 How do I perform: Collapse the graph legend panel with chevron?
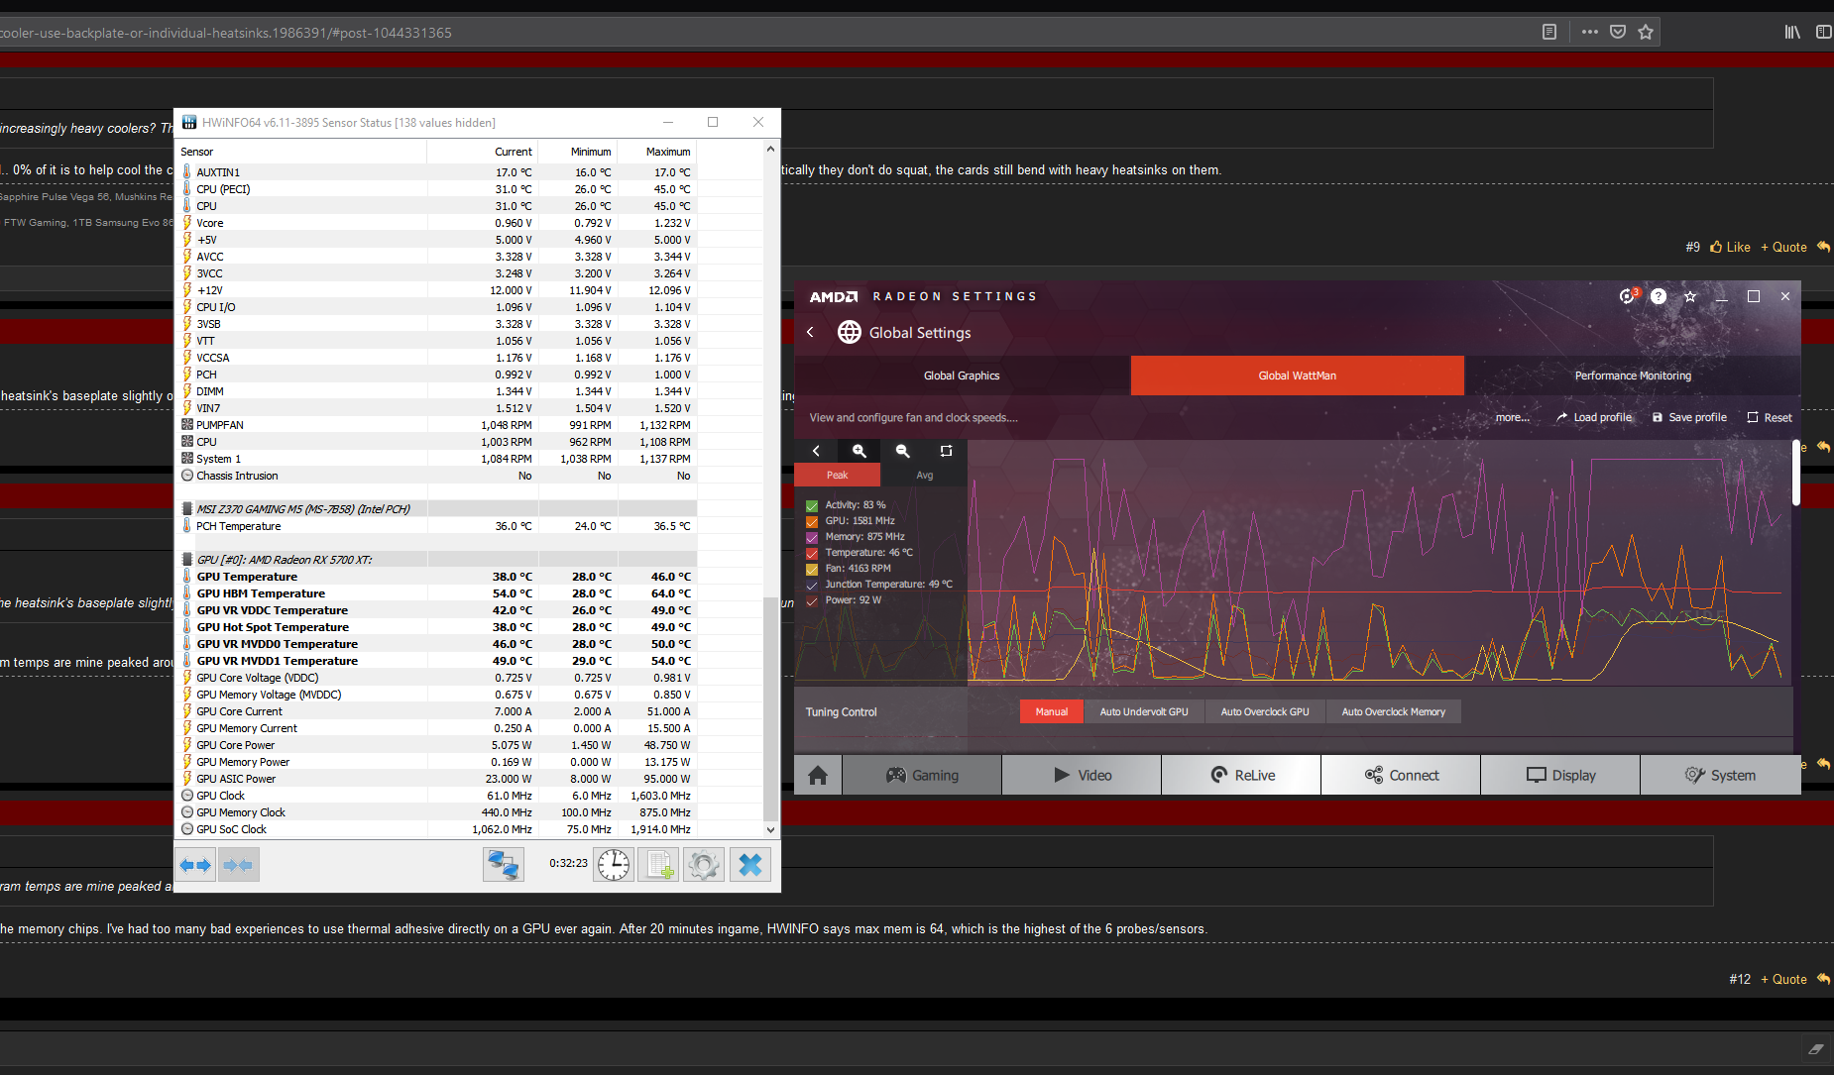pyautogui.click(x=816, y=451)
